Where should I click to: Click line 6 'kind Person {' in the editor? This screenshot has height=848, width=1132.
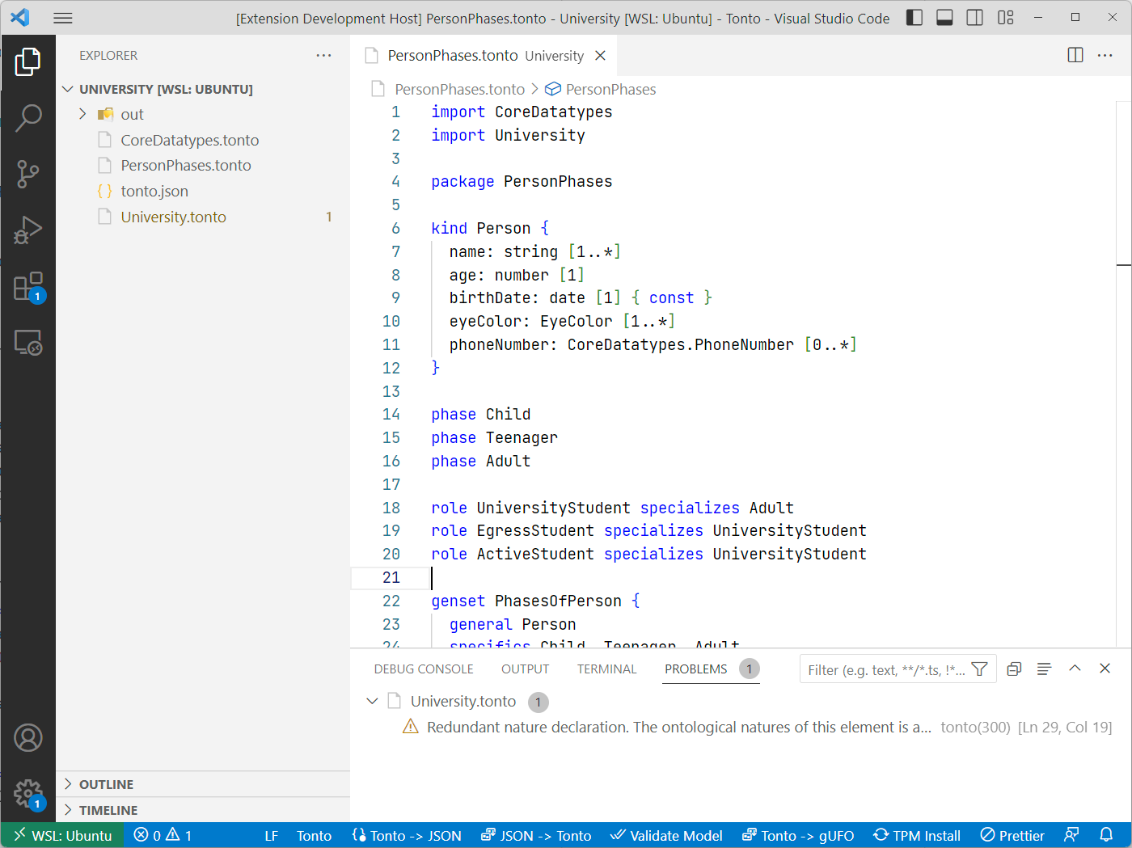[x=490, y=228]
